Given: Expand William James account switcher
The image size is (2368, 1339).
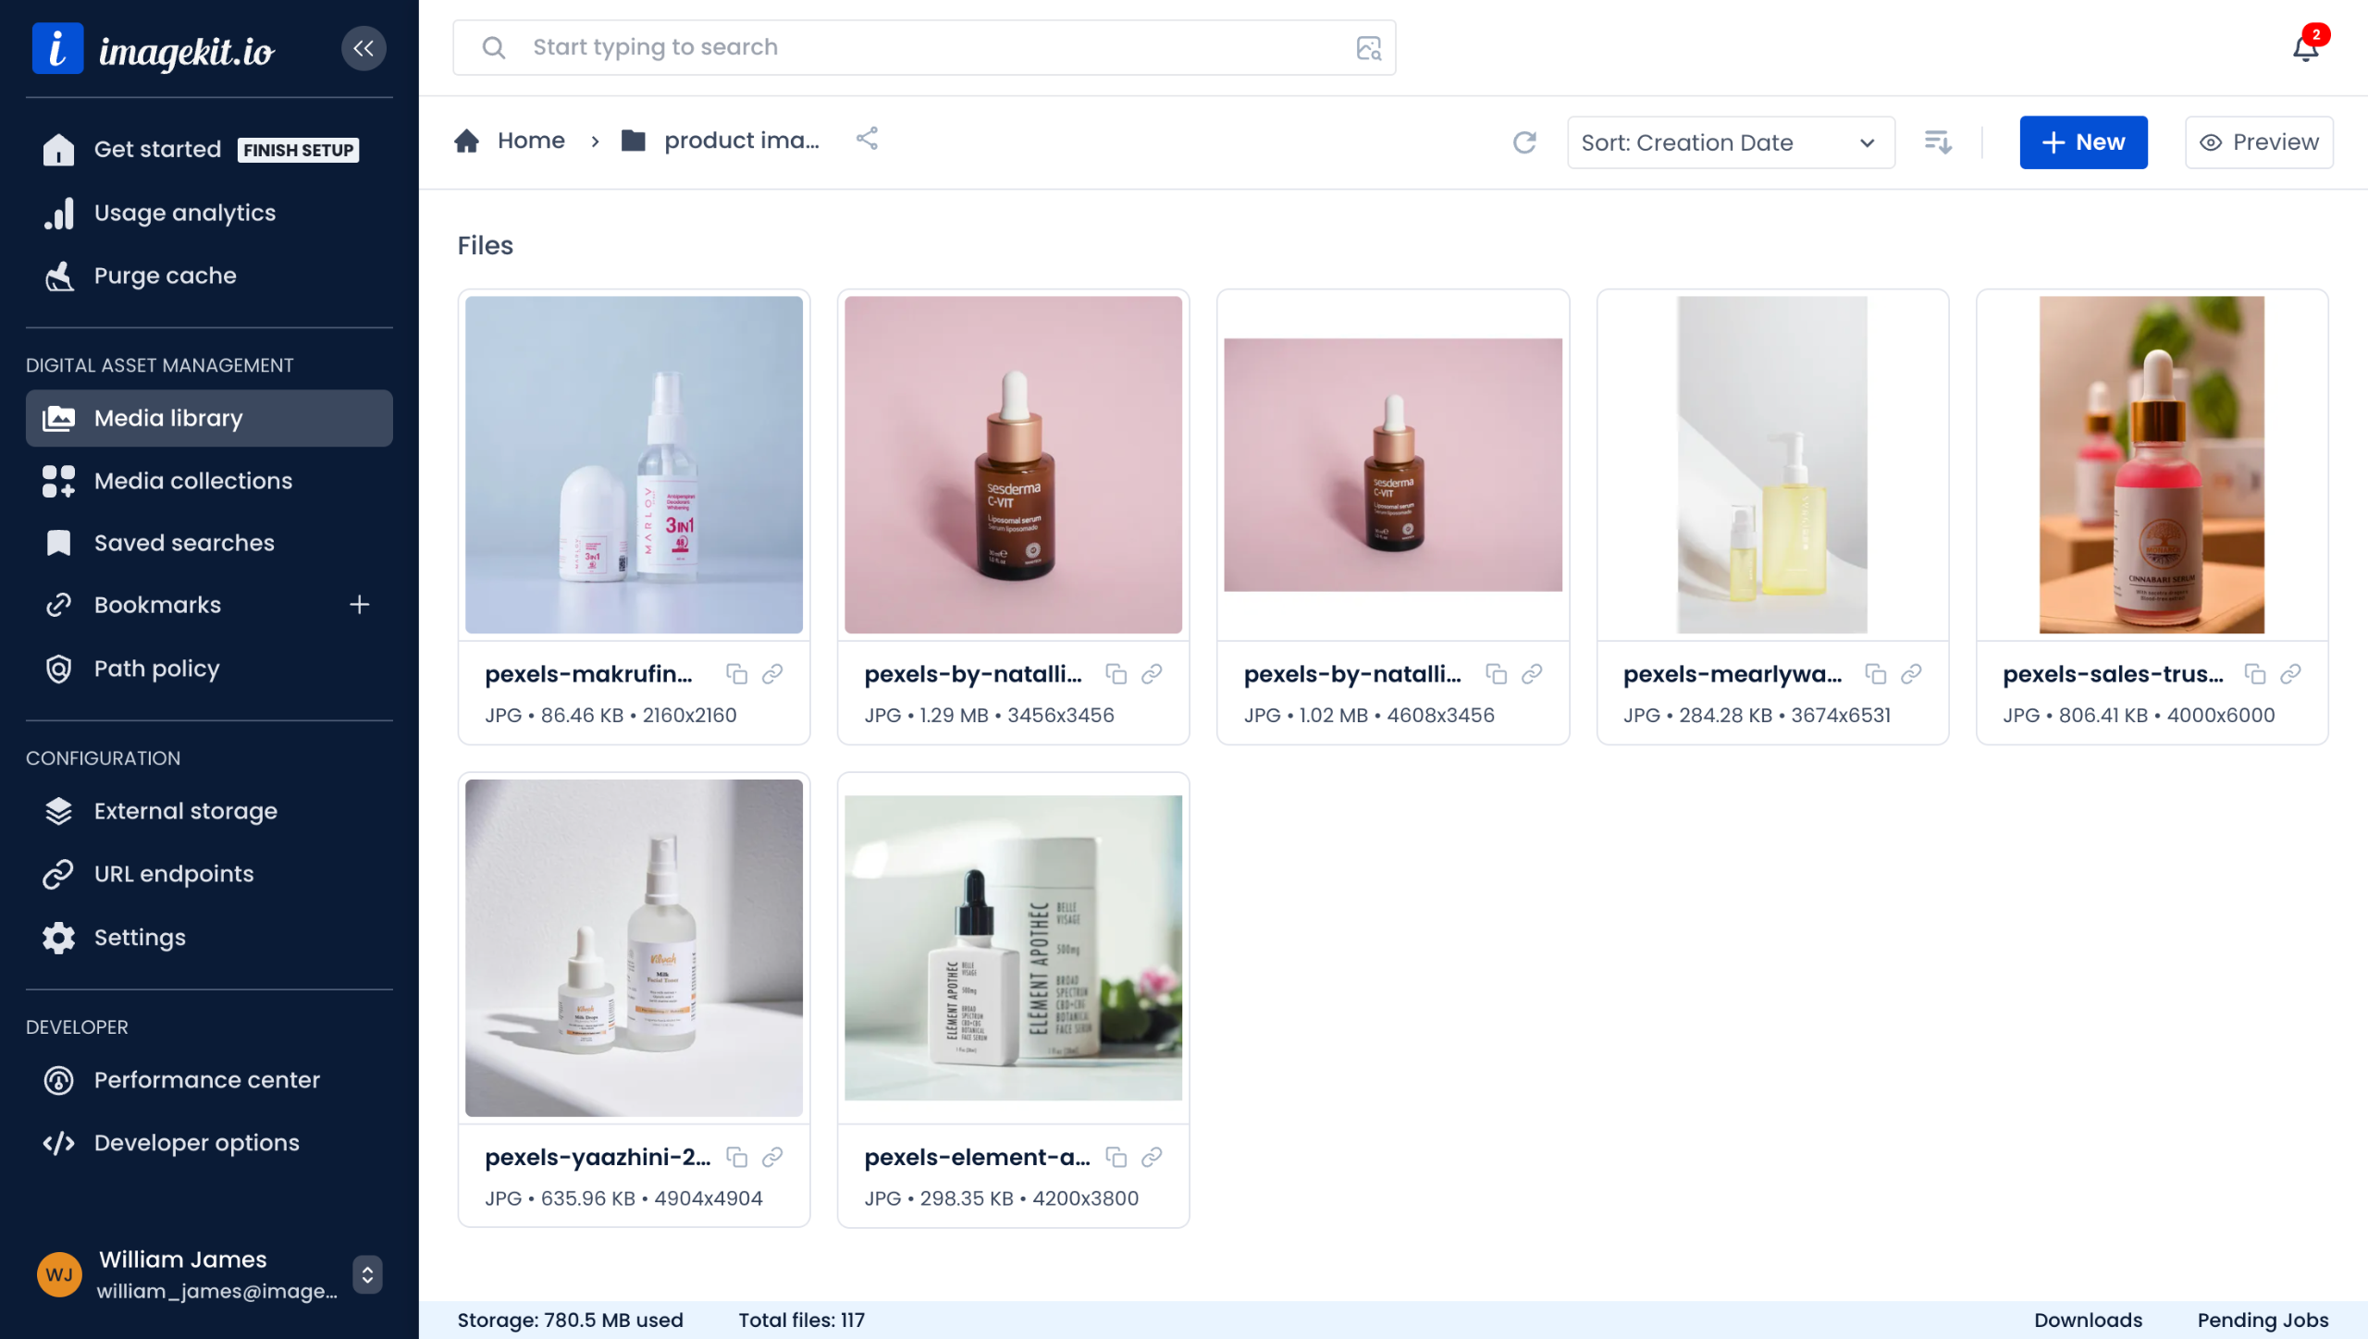Looking at the screenshot, I should 367,1274.
